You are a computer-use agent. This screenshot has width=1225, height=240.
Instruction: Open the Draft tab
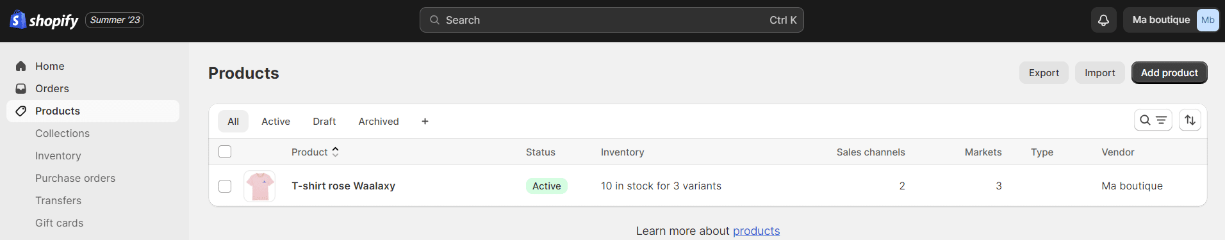point(324,122)
